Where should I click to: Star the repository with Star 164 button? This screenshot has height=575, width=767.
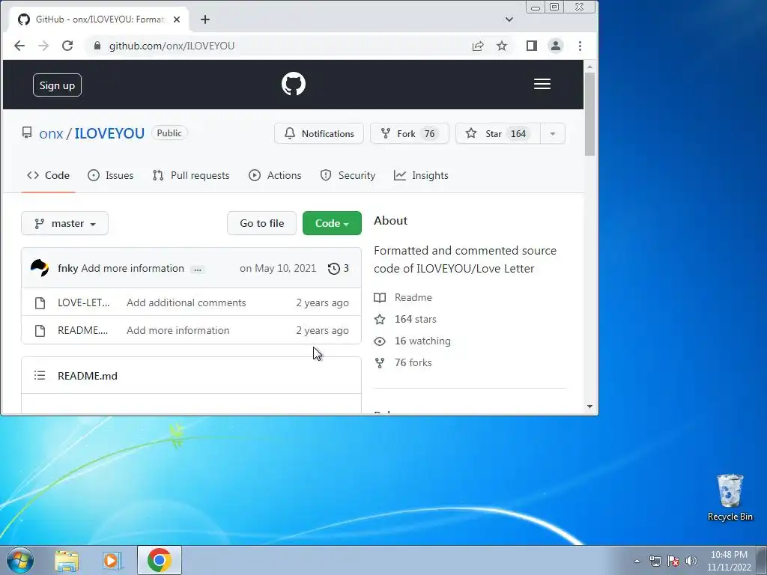click(x=498, y=133)
